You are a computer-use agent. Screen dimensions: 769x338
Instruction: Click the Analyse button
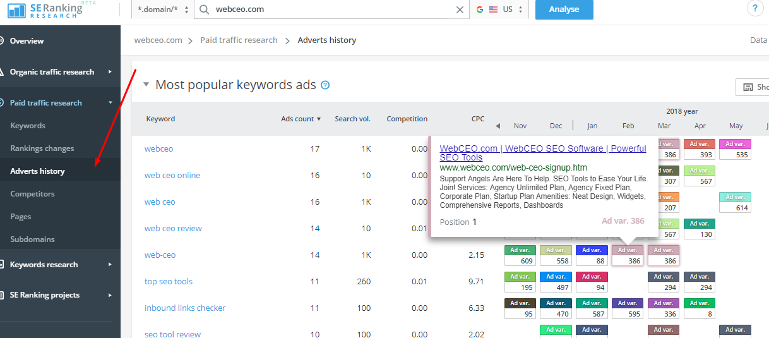564,9
